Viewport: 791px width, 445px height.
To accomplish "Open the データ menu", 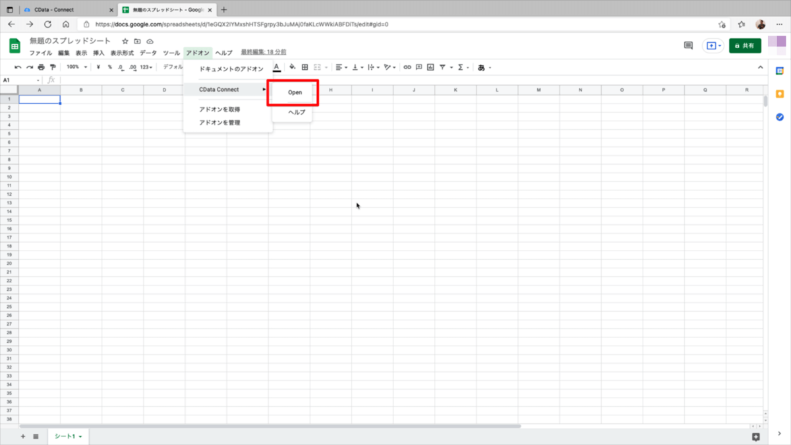I will click(x=148, y=53).
